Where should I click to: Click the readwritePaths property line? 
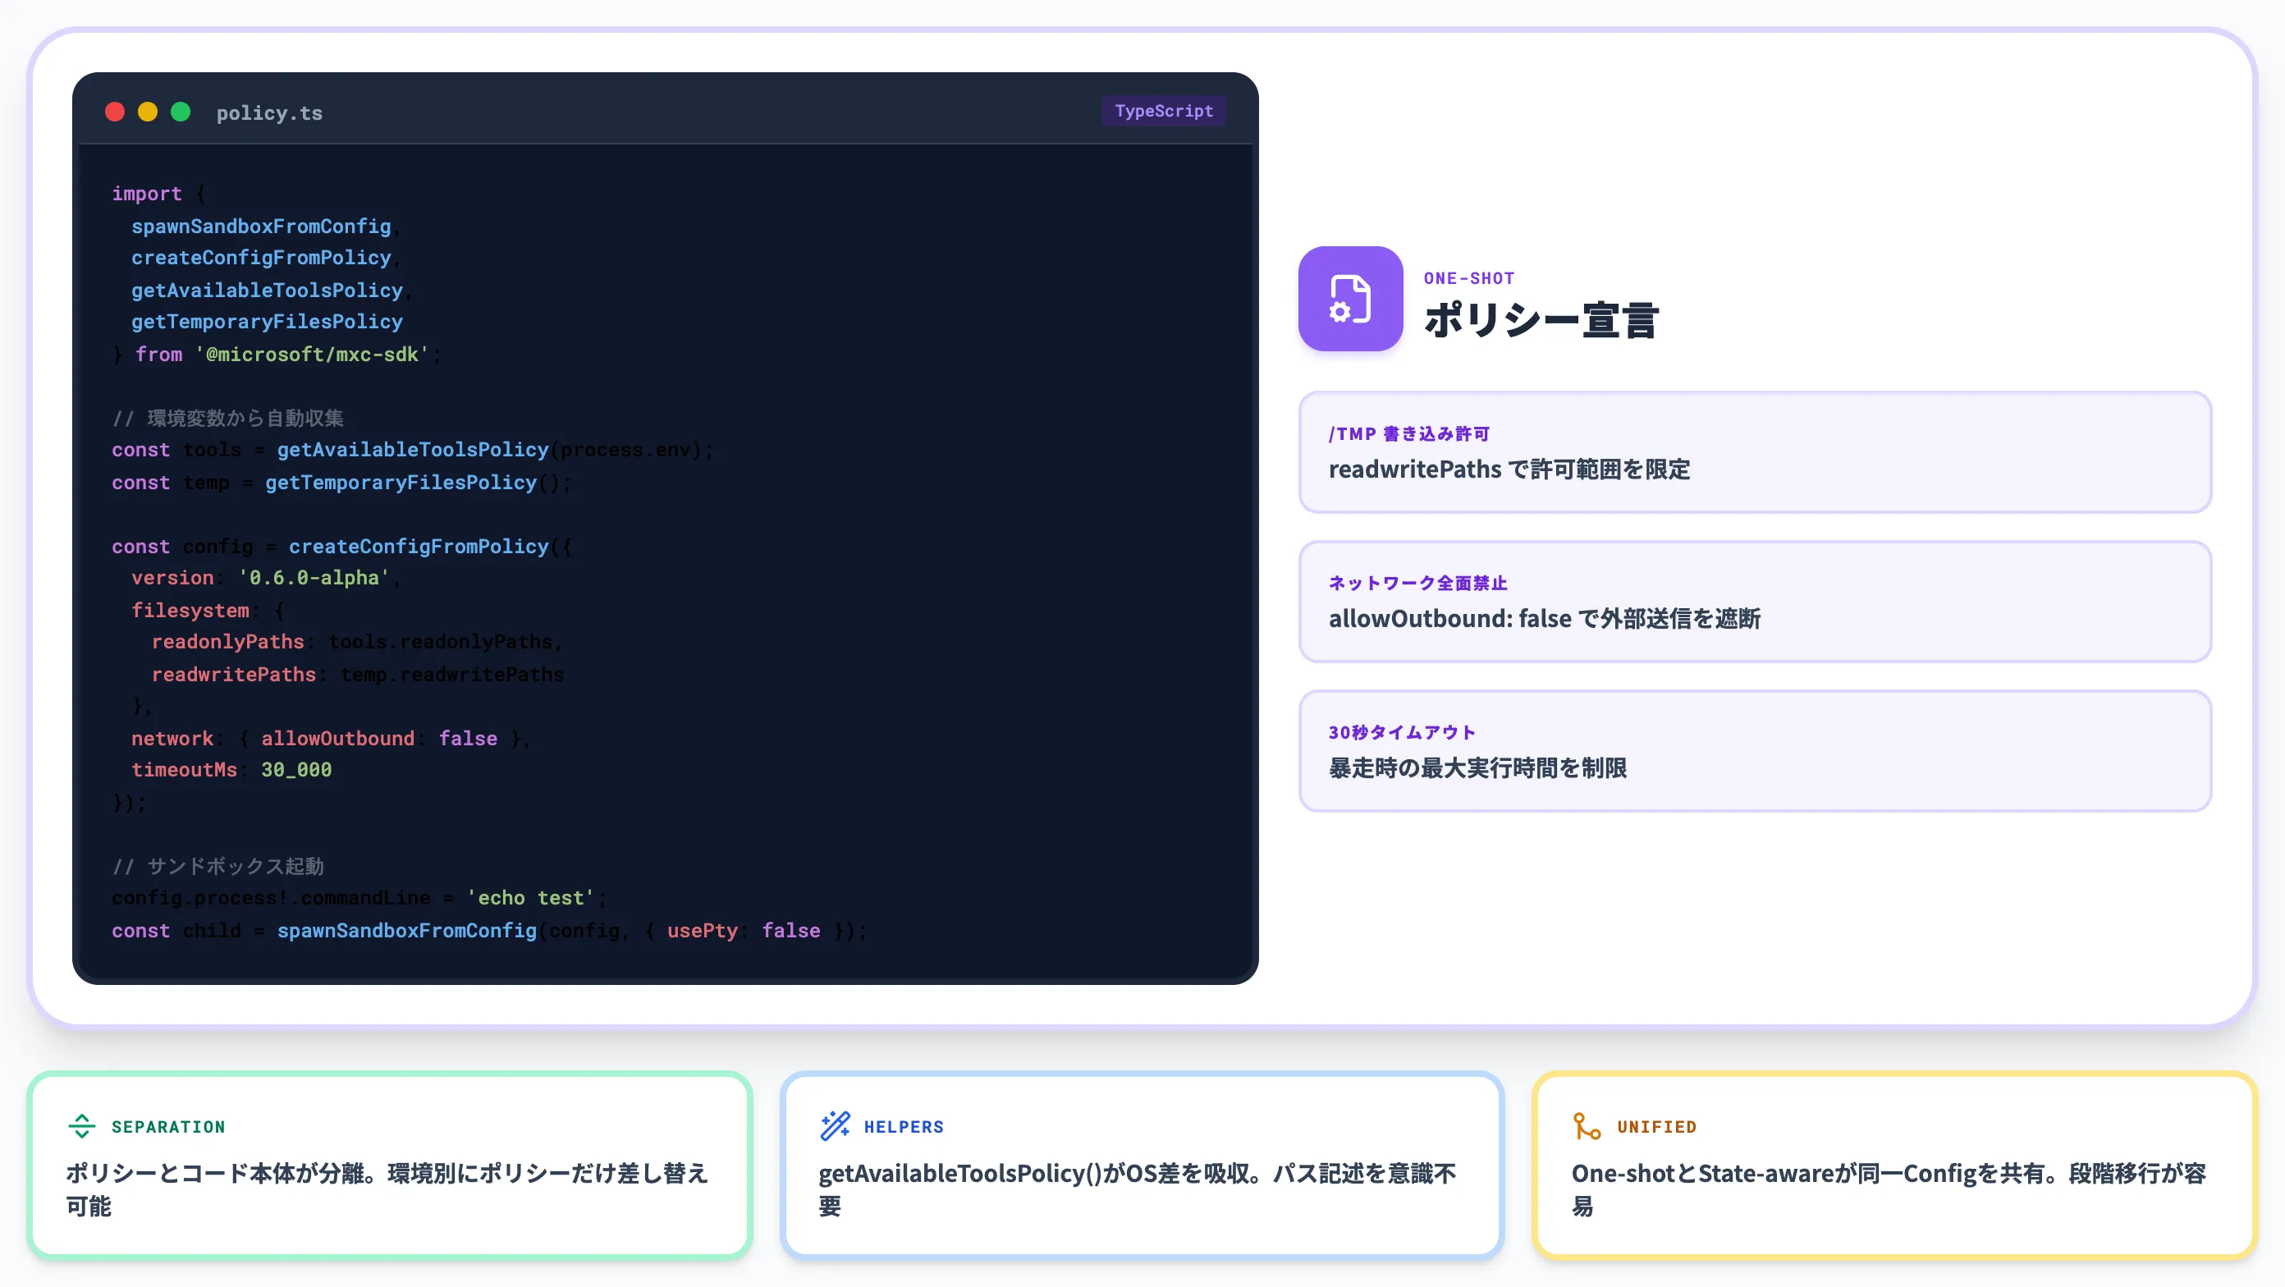[x=358, y=674]
